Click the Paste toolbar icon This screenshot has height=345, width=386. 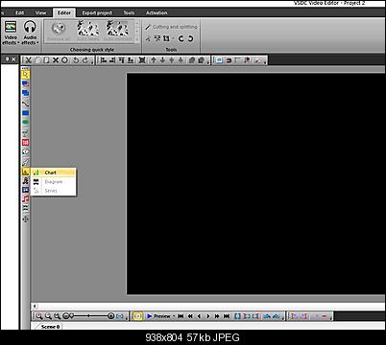46,60
